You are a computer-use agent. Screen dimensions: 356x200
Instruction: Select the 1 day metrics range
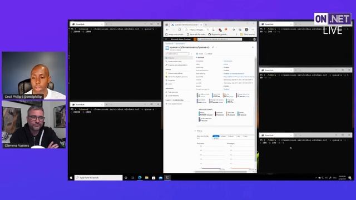238,136
